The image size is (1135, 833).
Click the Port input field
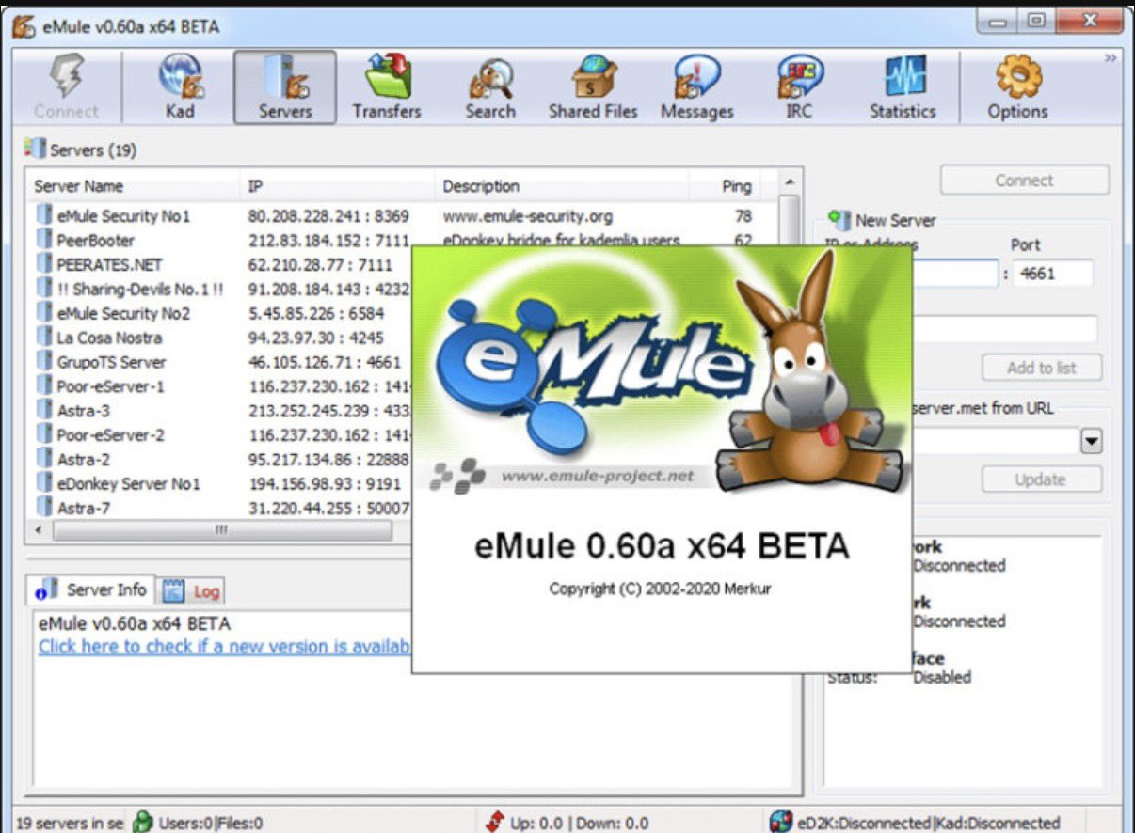[1053, 275]
